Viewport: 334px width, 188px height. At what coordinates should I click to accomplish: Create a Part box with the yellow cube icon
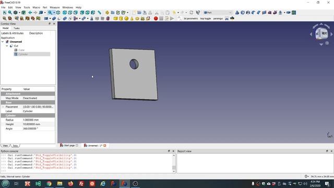point(115,19)
